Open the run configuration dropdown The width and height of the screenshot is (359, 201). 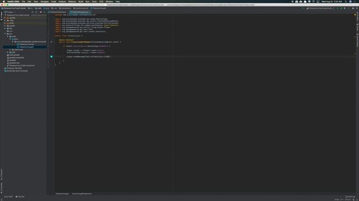point(320,8)
